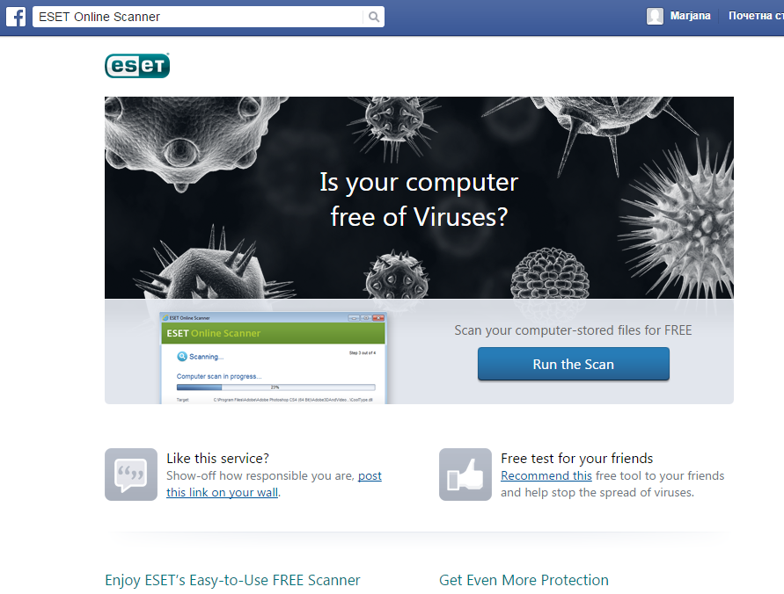Click the ESET logo
Image resolution: width=784 pixels, height=594 pixels.
point(137,65)
